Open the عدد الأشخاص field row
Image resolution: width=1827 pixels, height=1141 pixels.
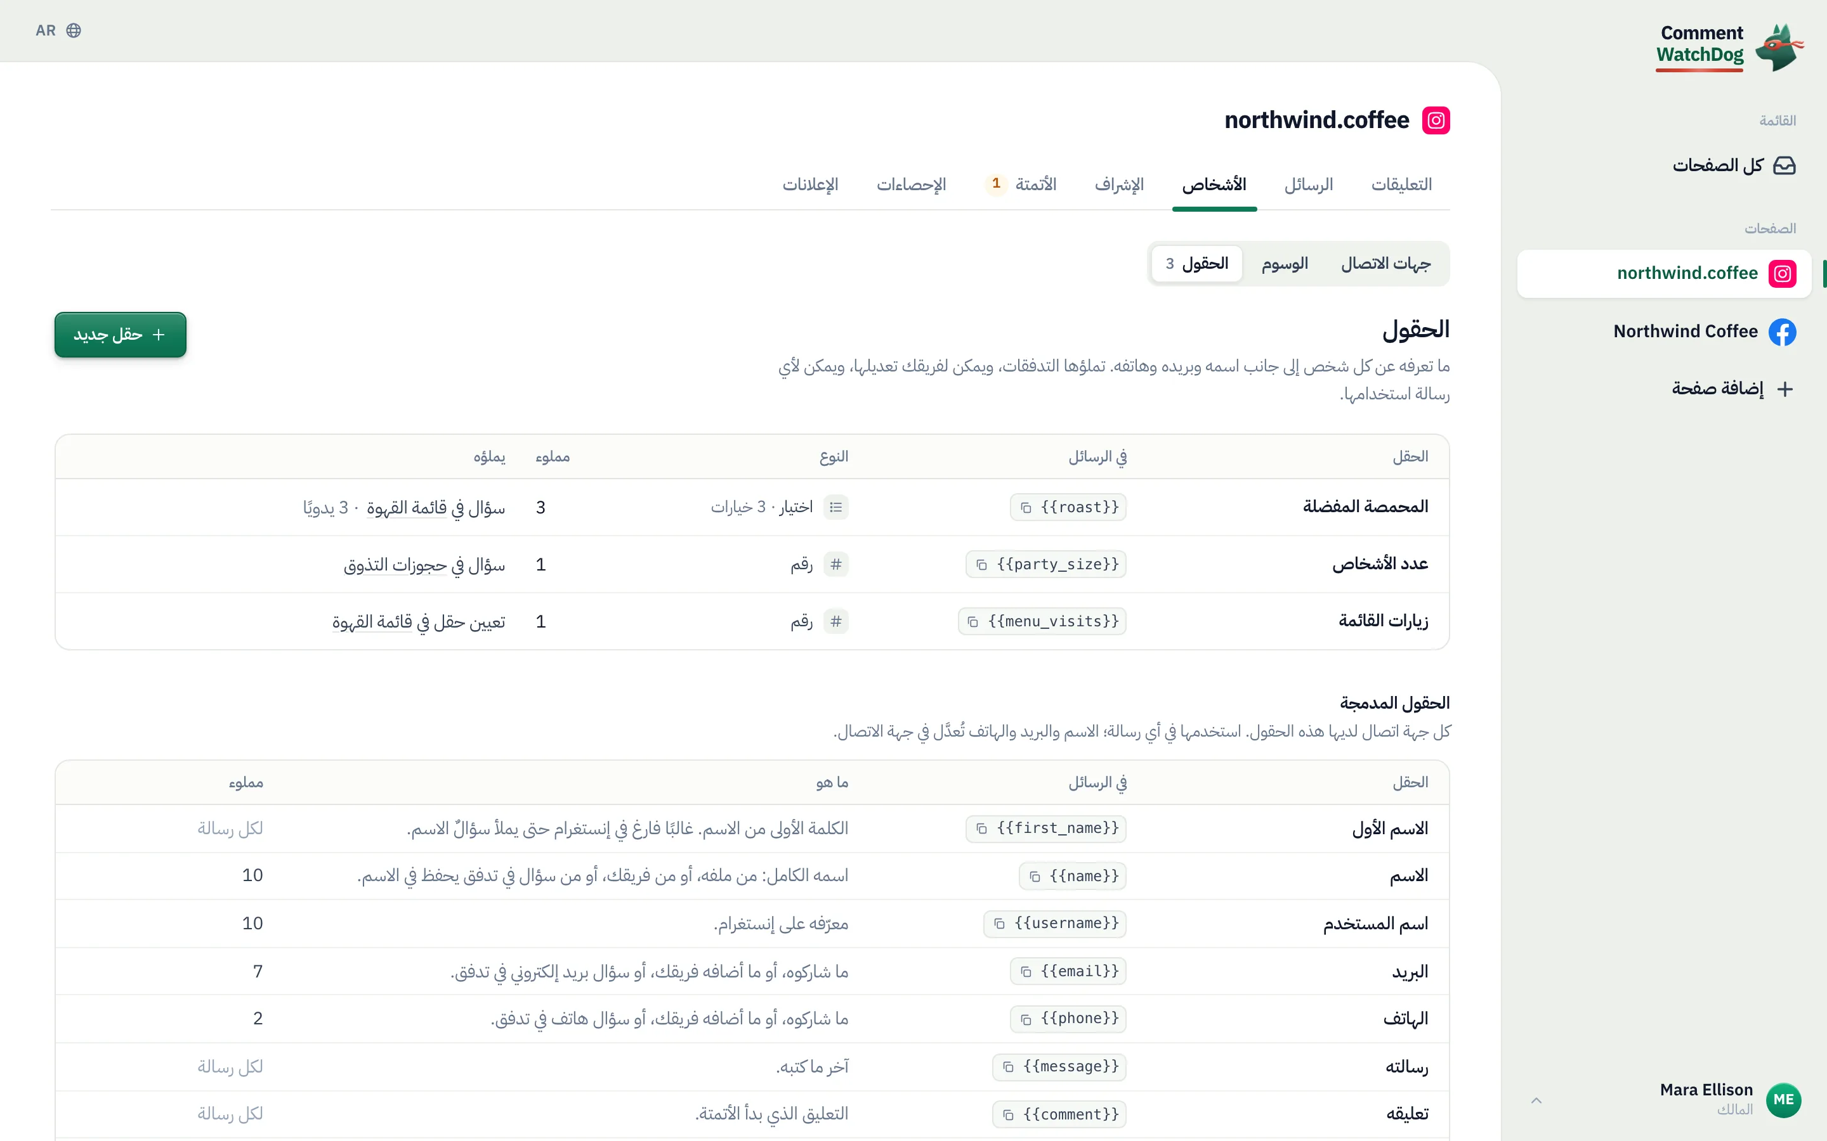pos(752,564)
